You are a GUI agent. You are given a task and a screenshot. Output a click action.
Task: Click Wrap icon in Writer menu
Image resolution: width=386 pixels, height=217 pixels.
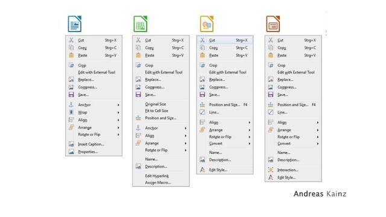[x=71, y=112]
